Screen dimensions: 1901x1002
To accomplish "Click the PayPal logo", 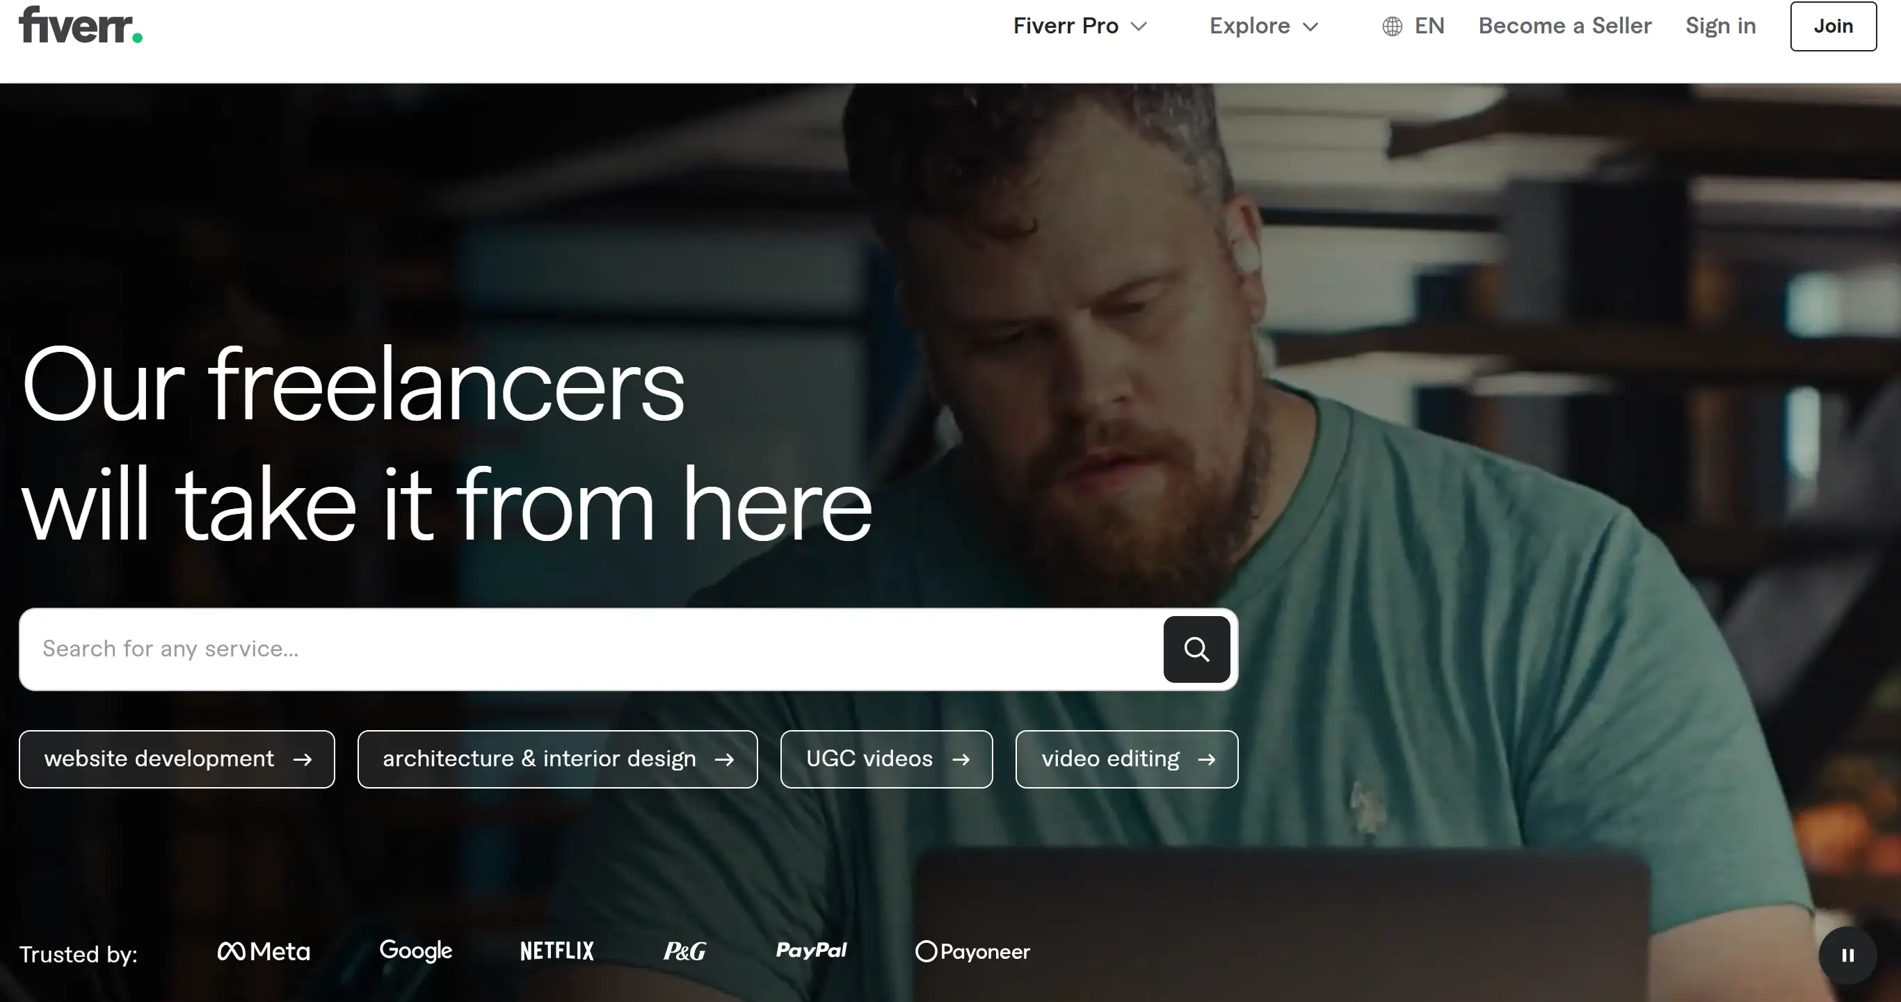I will [x=811, y=951].
